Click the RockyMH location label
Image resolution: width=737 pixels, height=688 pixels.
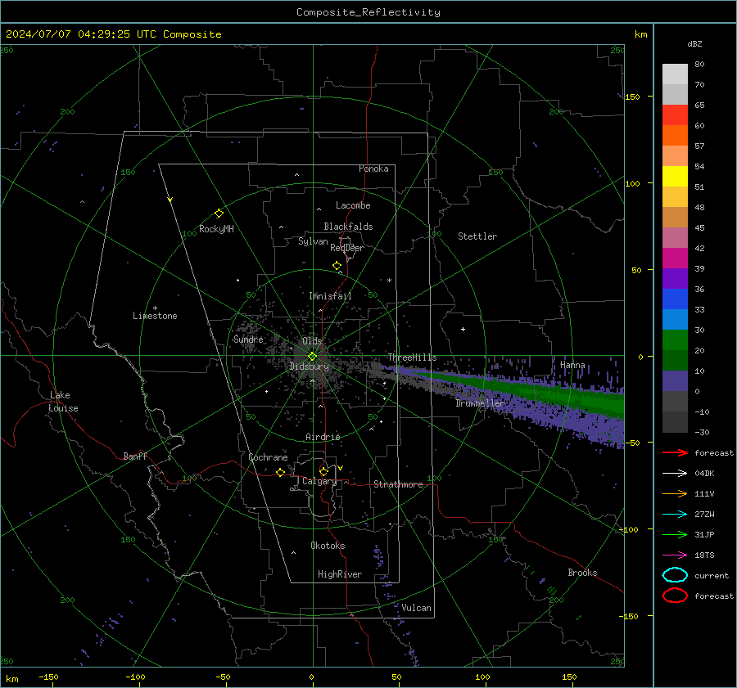(216, 229)
